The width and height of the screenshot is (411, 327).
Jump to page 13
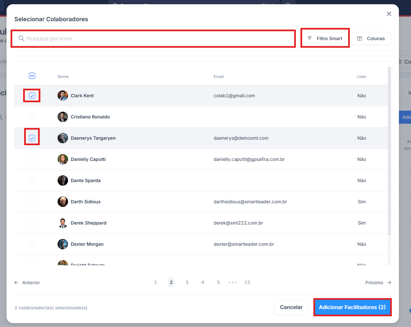(x=247, y=282)
